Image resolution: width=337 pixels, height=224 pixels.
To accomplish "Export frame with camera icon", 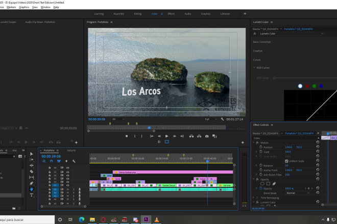I will pyautogui.click(x=207, y=136).
